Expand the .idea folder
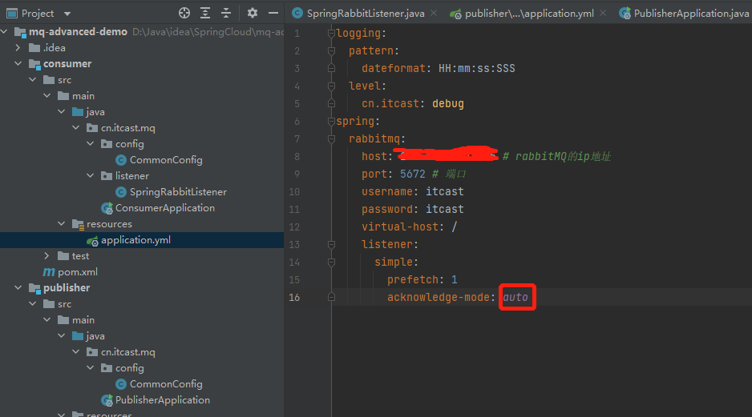Image resolution: width=752 pixels, height=417 pixels. click(18, 47)
